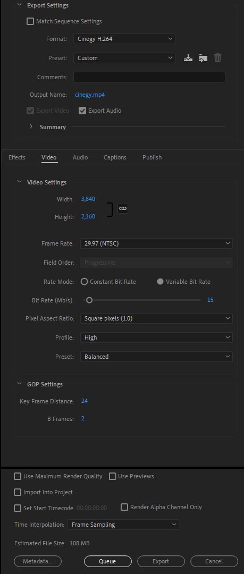Toggle the Export Audio checkbox

click(x=82, y=111)
